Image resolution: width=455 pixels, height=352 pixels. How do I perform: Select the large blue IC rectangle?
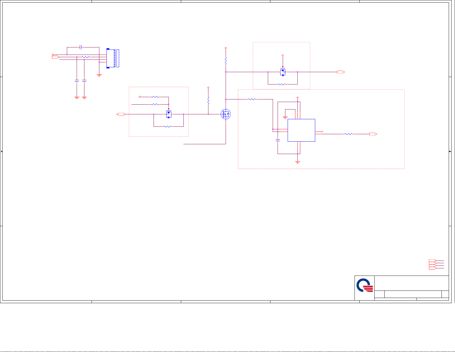(x=301, y=130)
